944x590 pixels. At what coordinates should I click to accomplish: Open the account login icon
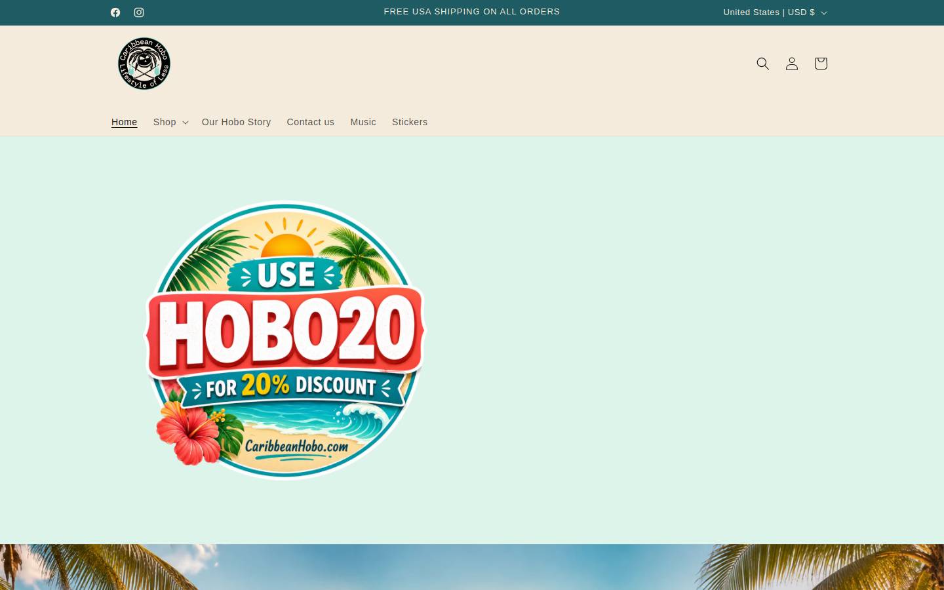click(x=792, y=64)
